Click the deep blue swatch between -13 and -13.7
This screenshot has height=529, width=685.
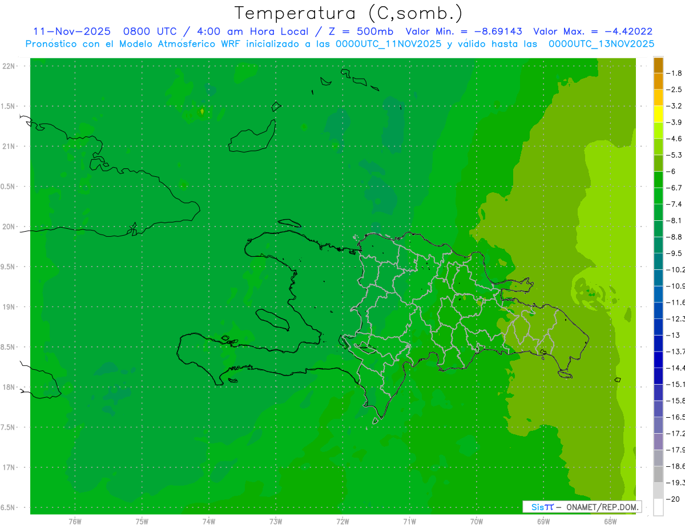[658, 343]
